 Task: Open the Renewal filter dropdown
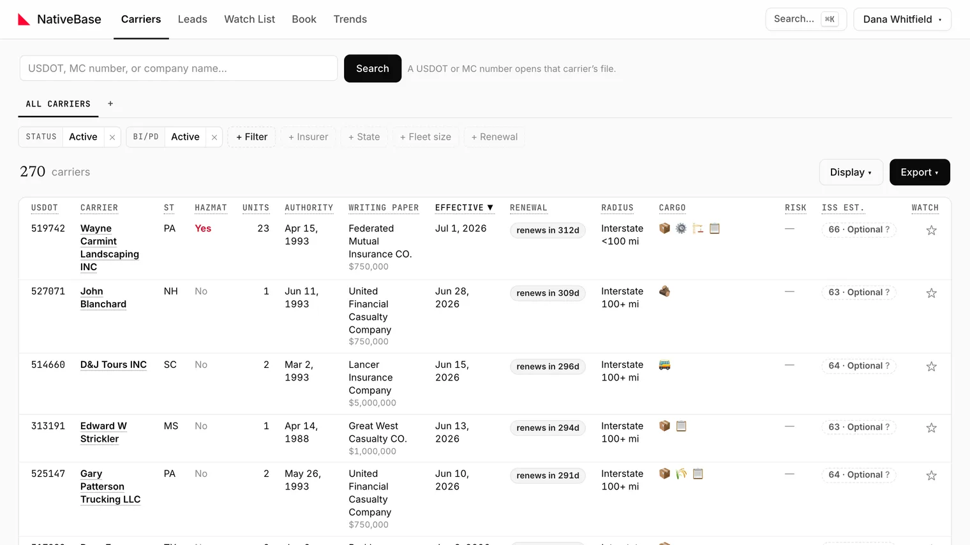coord(495,137)
